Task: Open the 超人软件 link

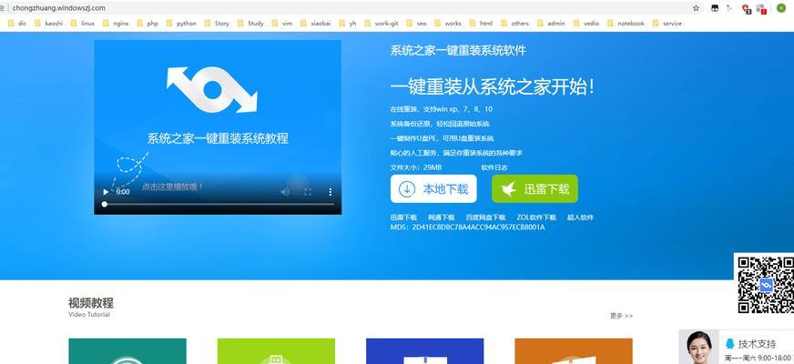Action: pos(580,217)
